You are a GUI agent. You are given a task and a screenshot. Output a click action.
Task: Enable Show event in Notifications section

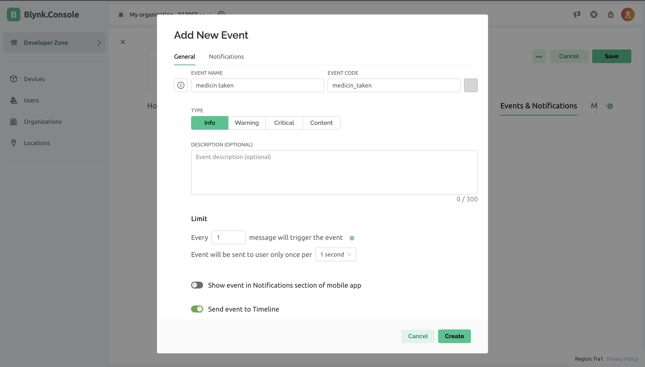[197, 285]
